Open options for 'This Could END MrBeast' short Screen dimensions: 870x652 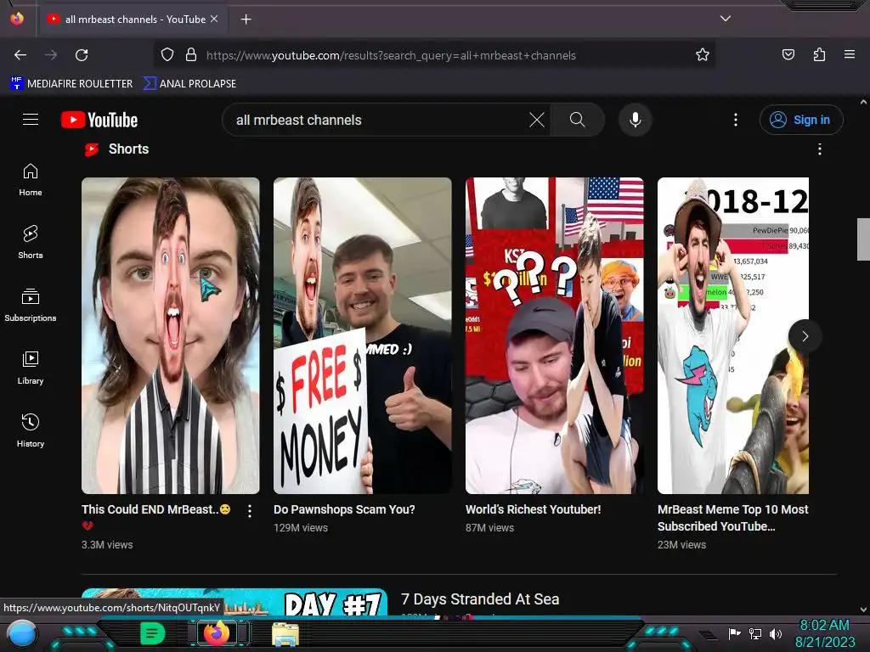coord(250,511)
